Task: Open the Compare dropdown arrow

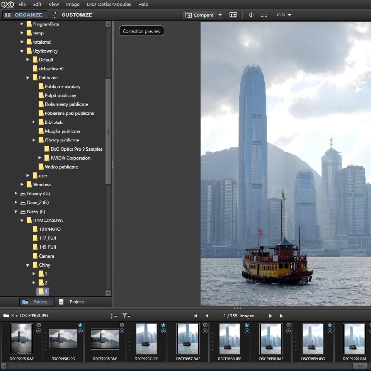Action: (x=220, y=15)
